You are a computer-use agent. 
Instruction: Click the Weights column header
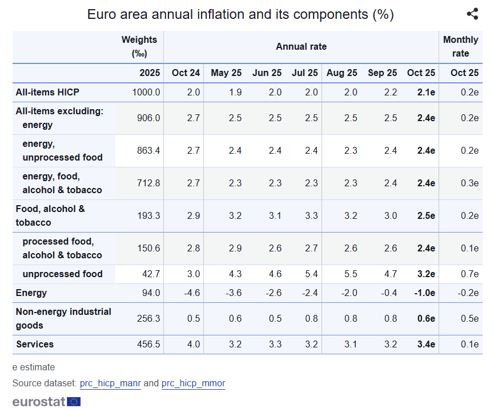(139, 46)
